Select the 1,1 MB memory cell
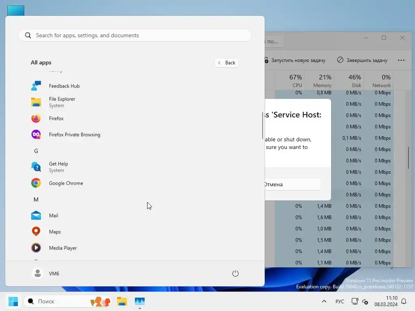Viewport: 415px width, 311px height. point(324,263)
